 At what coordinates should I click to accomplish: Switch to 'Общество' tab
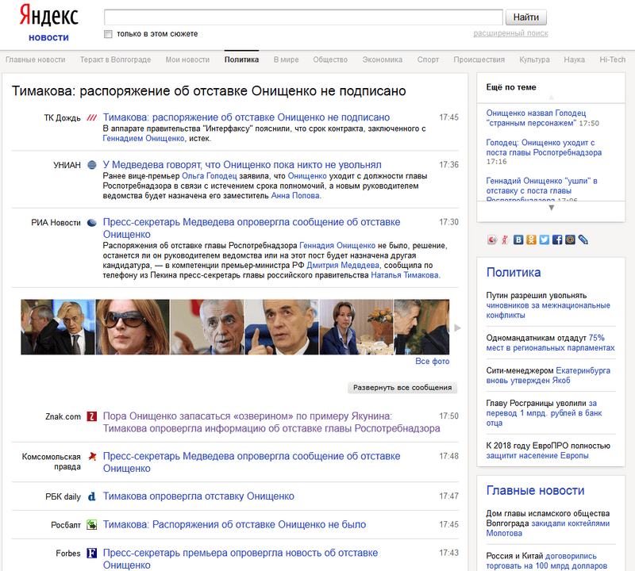click(x=330, y=59)
